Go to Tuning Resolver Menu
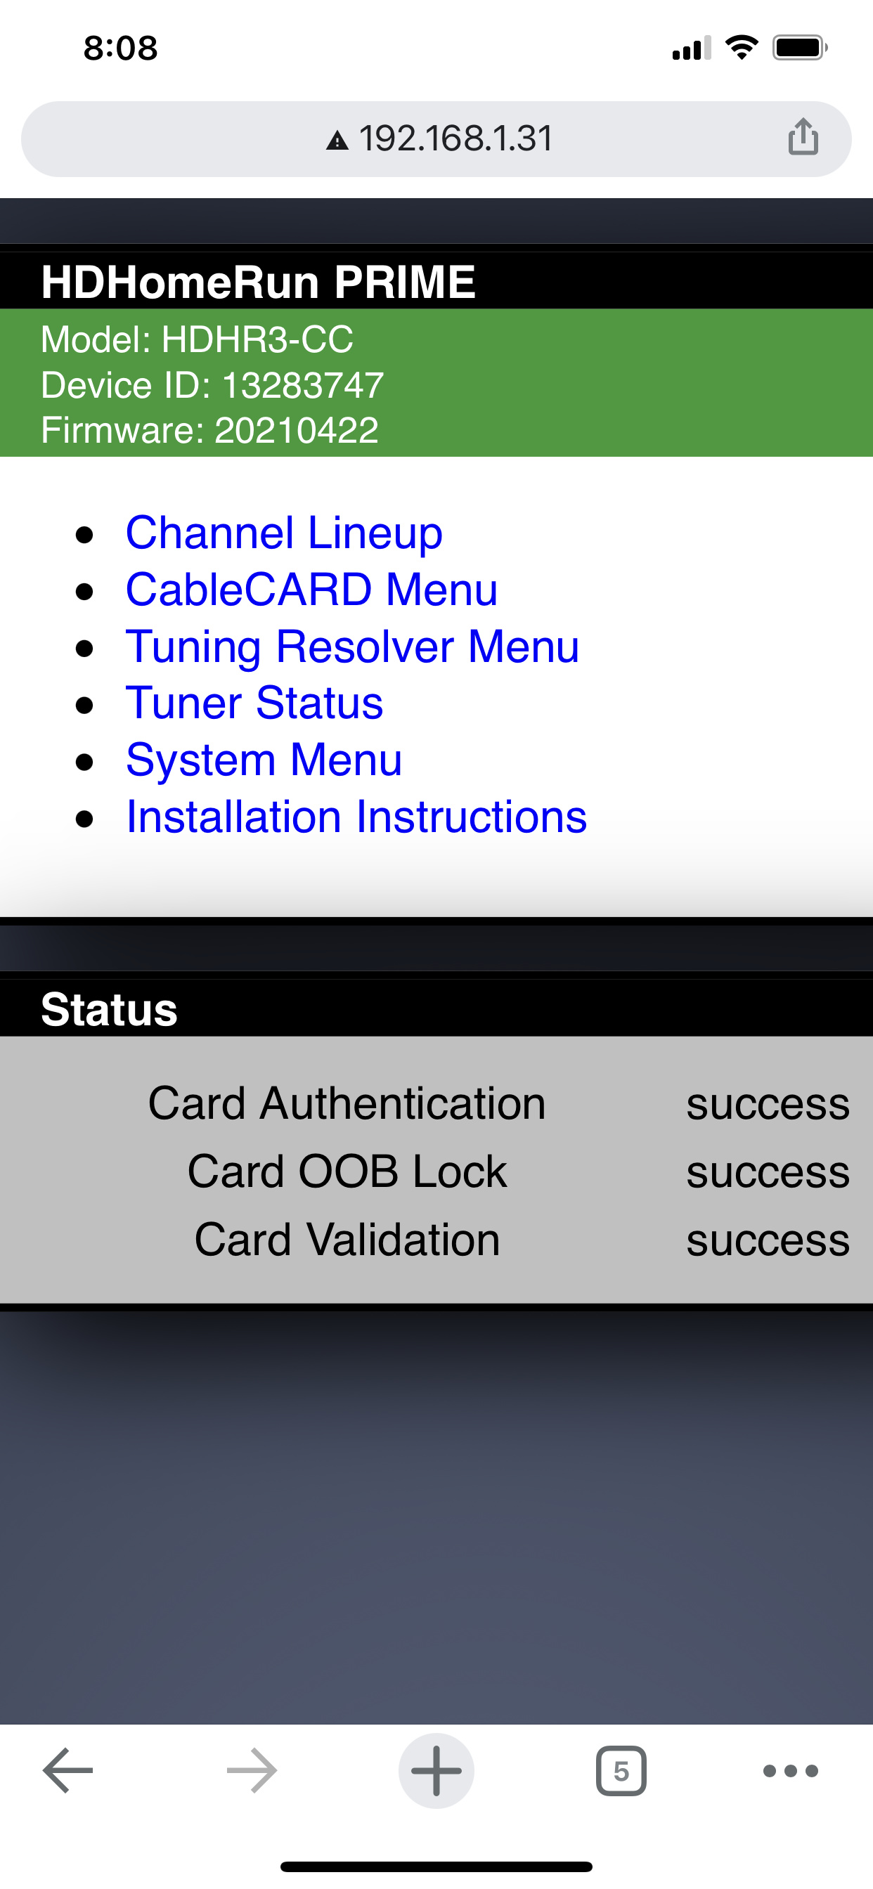The width and height of the screenshot is (873, 1889). pyautogui.click(x=352, y=647)
